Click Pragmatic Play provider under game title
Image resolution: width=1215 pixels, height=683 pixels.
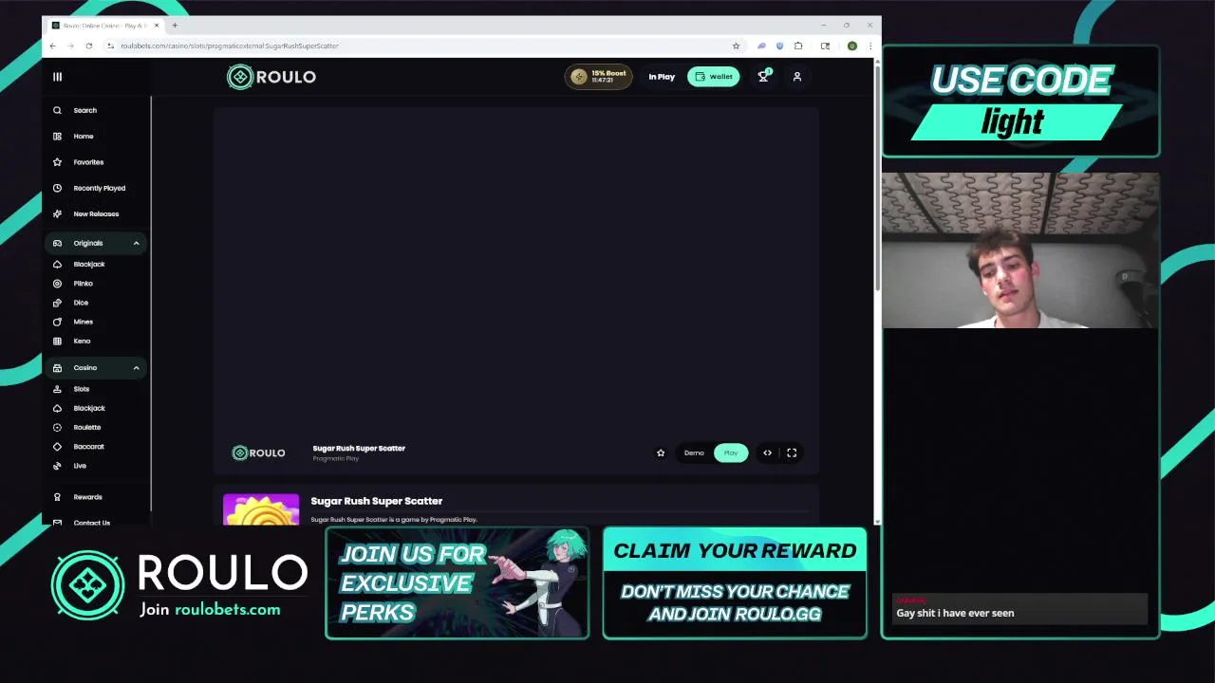pos(336,458)
